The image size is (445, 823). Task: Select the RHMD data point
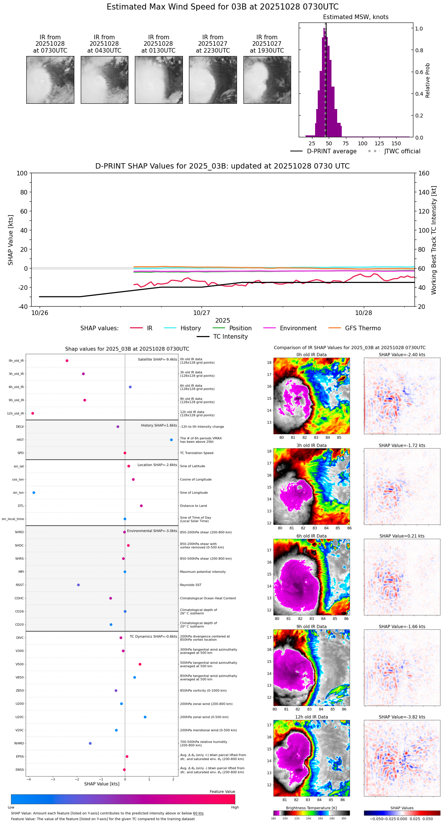(x=90, y=743)
